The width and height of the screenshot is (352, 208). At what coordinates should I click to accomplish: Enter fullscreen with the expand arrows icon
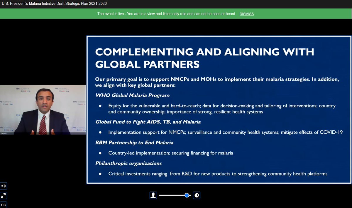(x=4, y=195)
